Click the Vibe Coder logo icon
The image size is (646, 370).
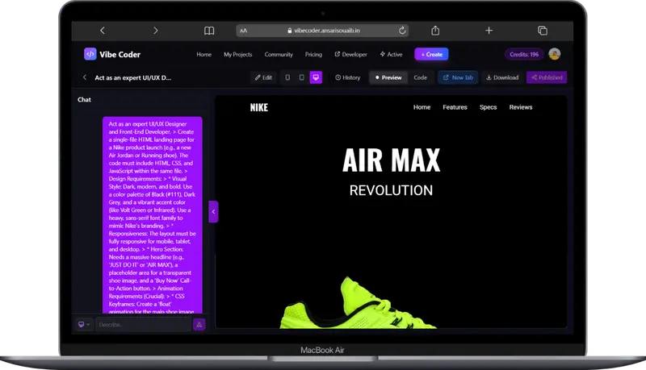click(x=90, y=54)
